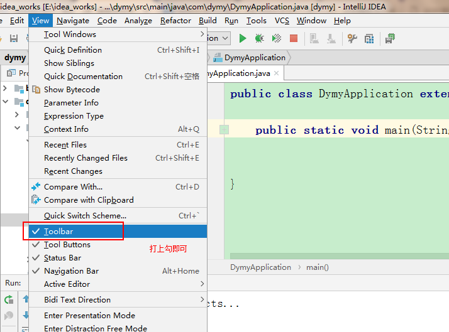Collapse the nested expanded tree node

pos(18,127)
